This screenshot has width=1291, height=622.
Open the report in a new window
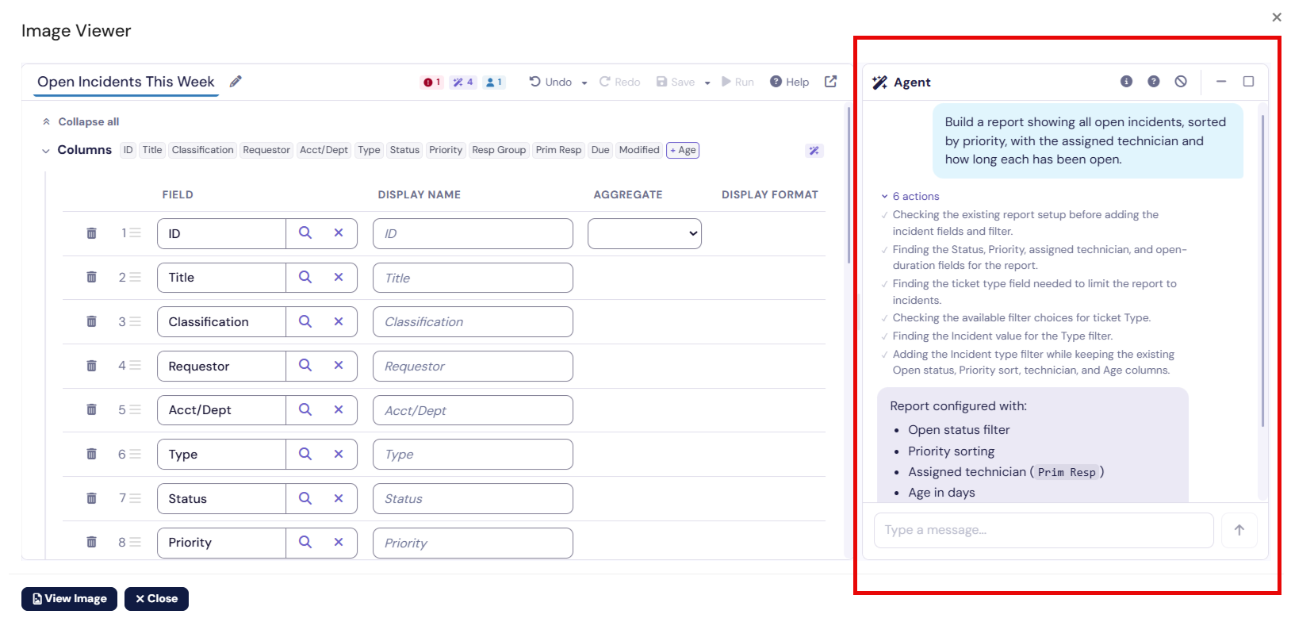coord(831,82)
